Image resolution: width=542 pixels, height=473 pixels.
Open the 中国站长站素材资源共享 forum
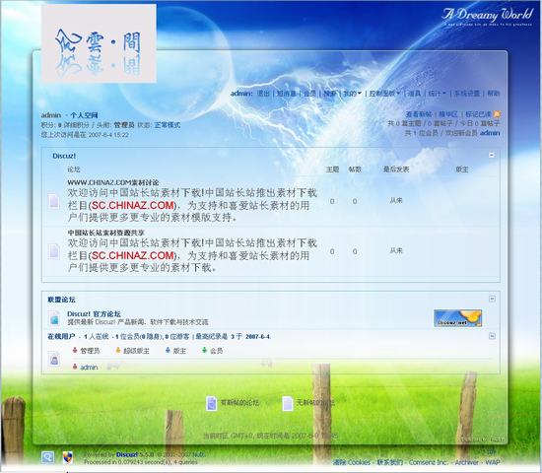click(106, 233)
